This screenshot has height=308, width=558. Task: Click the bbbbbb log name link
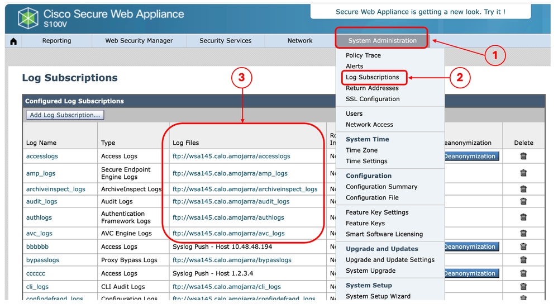[37, 247]
